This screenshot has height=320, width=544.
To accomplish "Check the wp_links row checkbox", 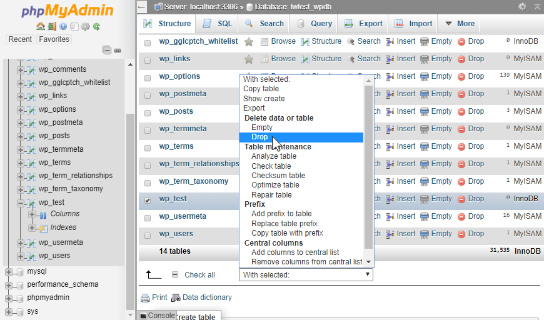I will pos(148,61).
